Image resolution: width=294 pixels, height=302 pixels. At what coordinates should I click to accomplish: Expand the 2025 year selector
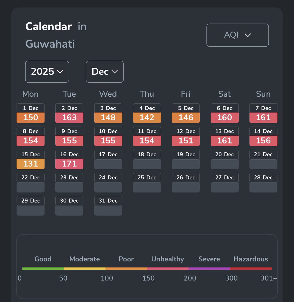(47, 71)
